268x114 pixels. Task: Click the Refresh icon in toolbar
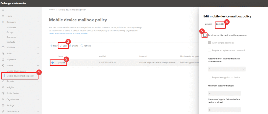tap(82, 46)
